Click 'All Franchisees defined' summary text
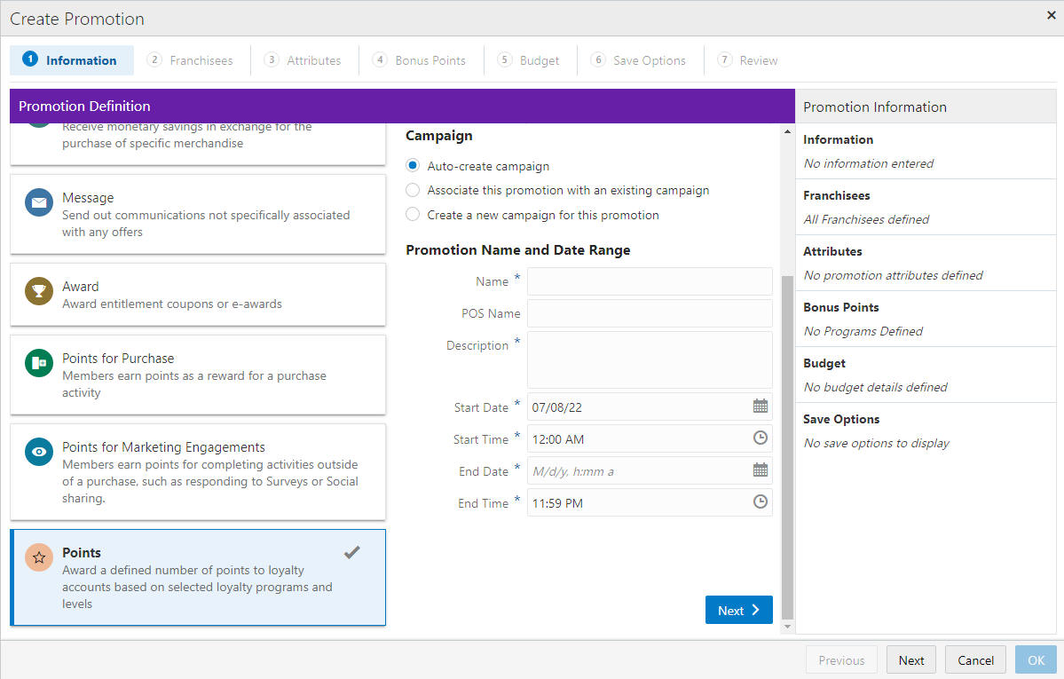Viewport: 1064px width, 679px height. [866, 219]
